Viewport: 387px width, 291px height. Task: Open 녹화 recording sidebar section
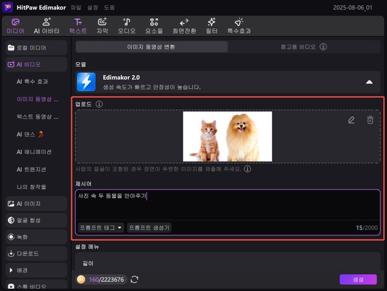(36, 237)
